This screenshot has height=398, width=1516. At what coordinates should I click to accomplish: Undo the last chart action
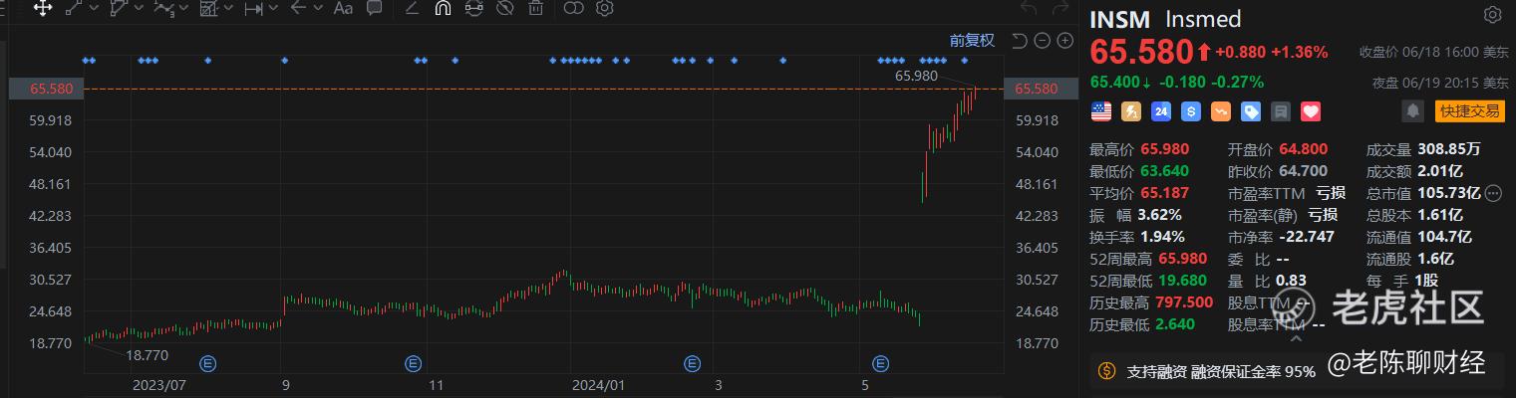click(1031, 8)
